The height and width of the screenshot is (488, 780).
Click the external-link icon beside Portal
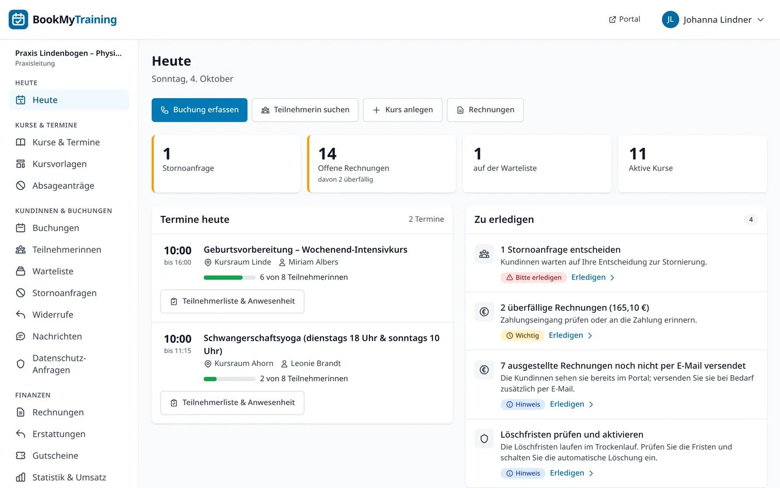[612, 20]
